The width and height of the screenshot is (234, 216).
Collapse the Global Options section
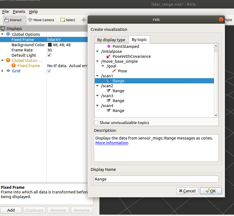[x=2, y=34]
